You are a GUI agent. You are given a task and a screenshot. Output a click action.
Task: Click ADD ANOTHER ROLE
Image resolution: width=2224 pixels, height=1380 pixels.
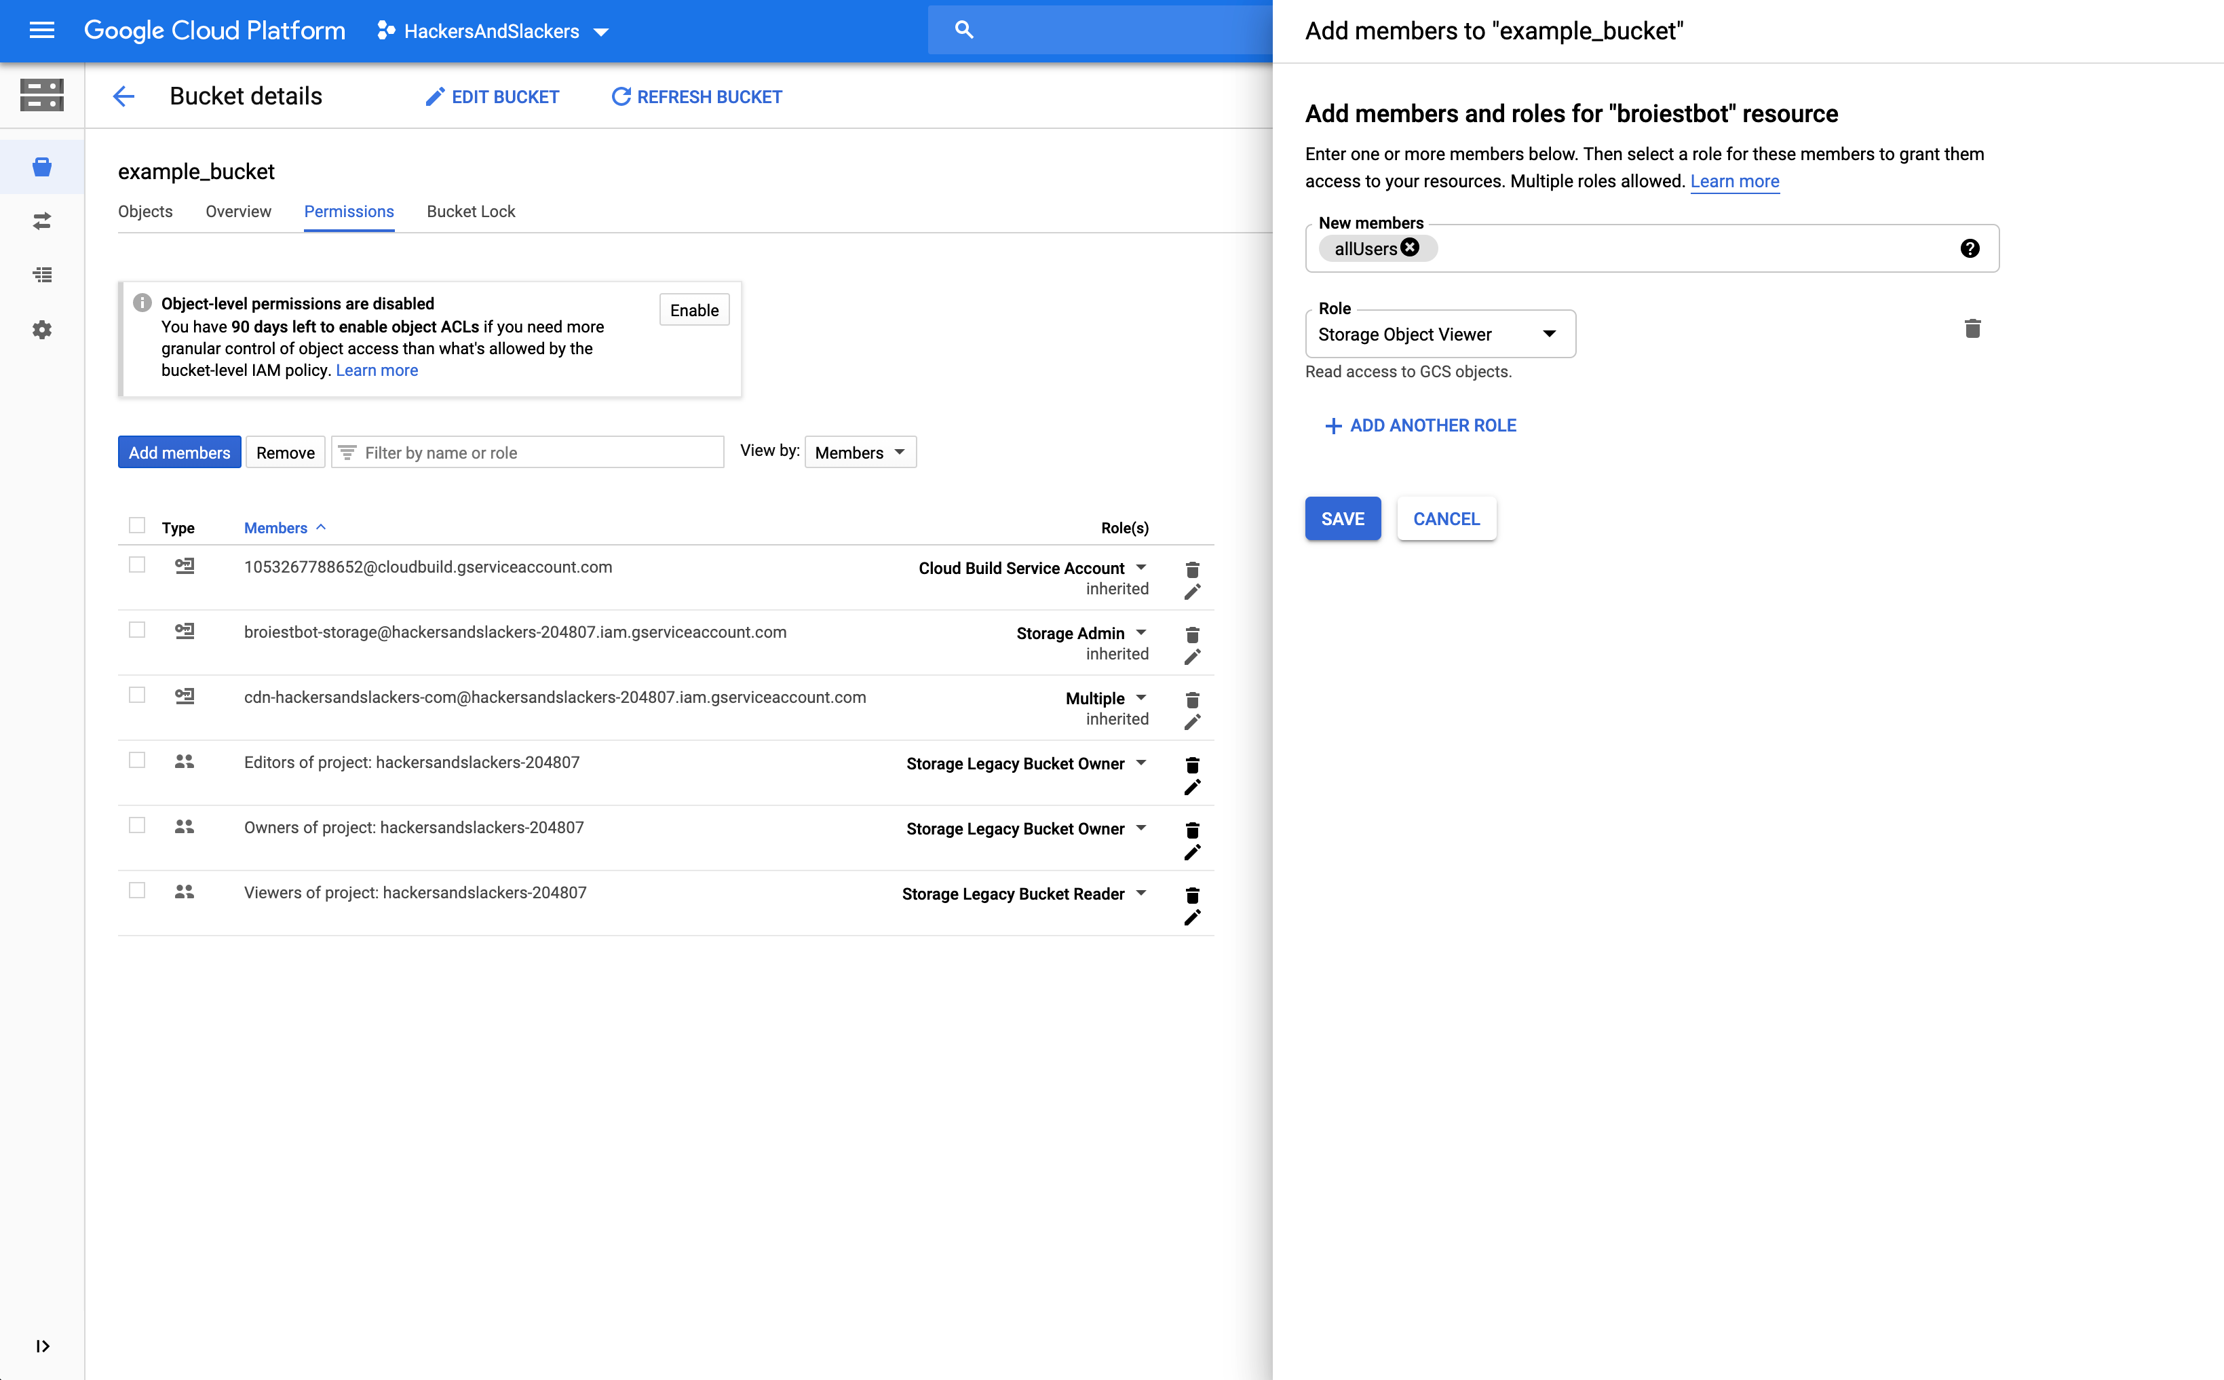[x=1420, y=426]
